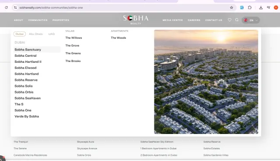Click the Sobha Sanctuary aerial image
Image resolution: width=280 pixels, height=161 pixels.
tap(206, 82)
